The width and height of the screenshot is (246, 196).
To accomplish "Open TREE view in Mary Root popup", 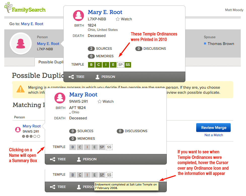I will (x=58, y=159).
